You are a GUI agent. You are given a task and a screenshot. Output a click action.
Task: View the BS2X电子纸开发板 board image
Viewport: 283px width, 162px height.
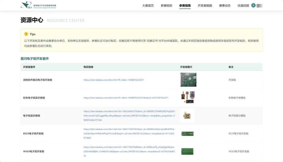pos(187,134)
